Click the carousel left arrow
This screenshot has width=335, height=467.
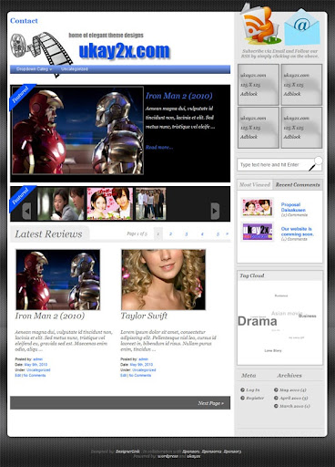(26, 211)
